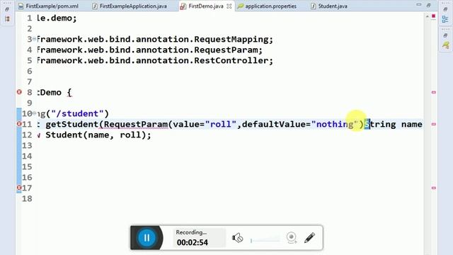Click the application.properties leaf icon
This screenshot has height=255, width=453.
241,6
